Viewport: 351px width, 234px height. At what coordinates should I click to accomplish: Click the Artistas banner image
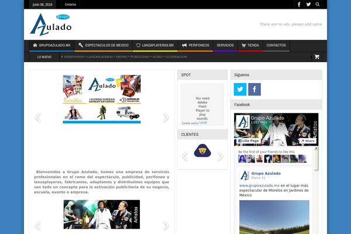102,215
